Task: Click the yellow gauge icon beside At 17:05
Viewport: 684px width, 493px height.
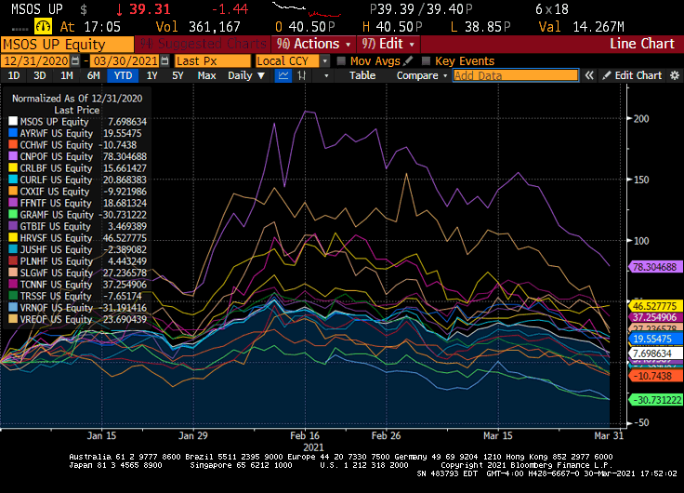Action: tap(43, 27)
